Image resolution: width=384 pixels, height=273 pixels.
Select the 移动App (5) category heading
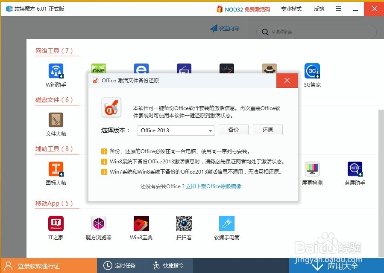54,203
